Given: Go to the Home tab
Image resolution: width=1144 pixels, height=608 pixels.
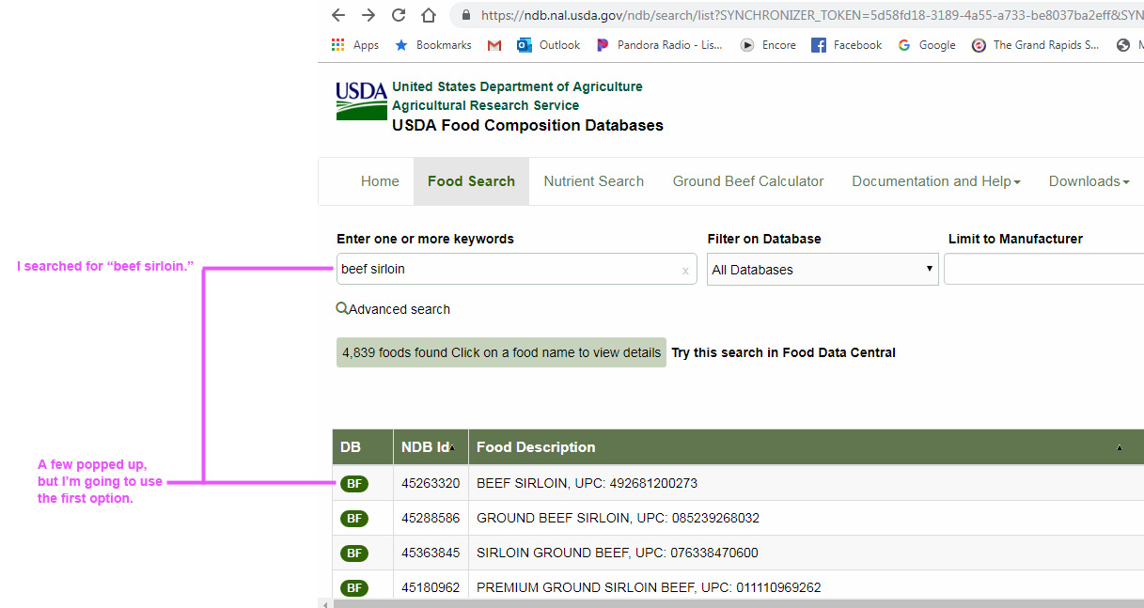Looking at the screenshot, I should (x=380, y=180).
